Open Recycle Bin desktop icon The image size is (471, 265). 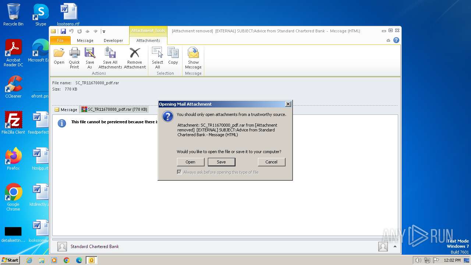pos(13,15)
